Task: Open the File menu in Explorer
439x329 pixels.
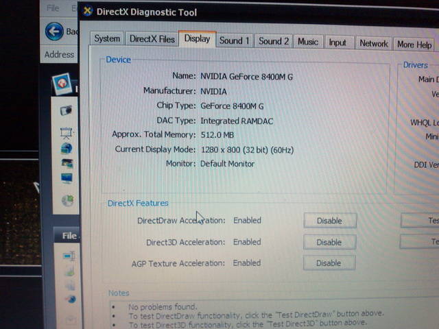Action: tap(53, 9)
